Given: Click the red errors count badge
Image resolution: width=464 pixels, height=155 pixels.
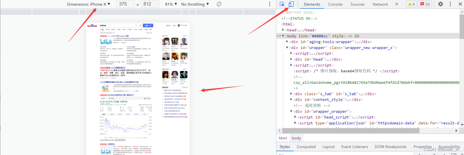Looking at the screenshot, I should click(425, 4).
